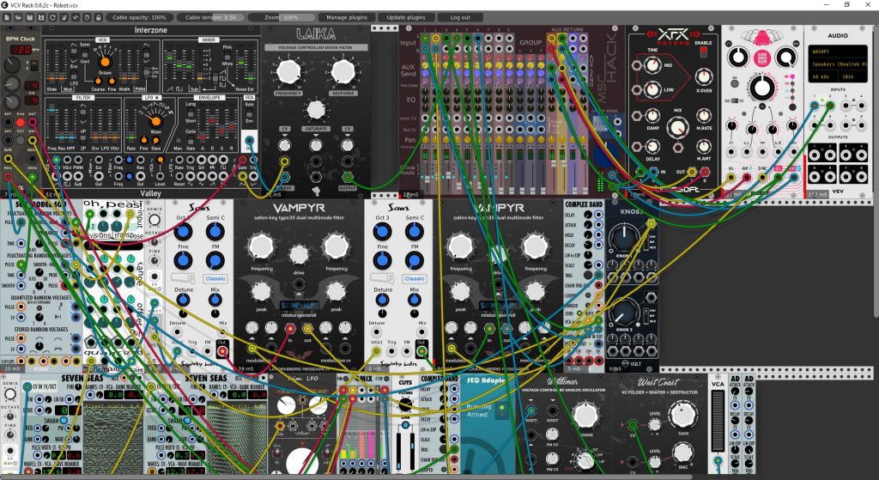
Task: Revert the patch with the circular arrow icon
Action: click(x=52, y=17)
